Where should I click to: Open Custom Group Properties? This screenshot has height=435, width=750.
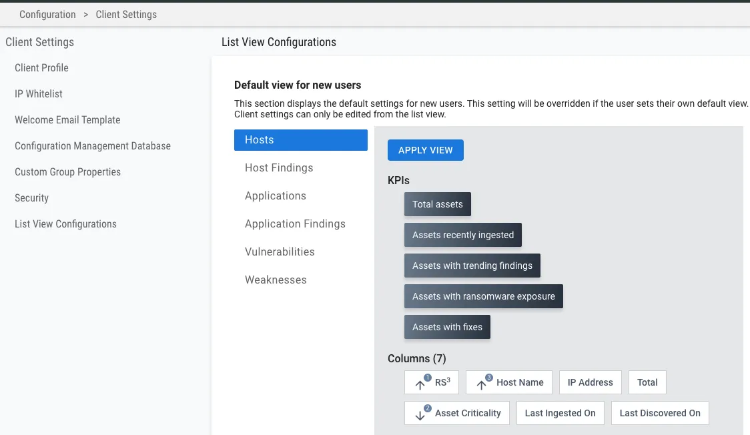68,172
